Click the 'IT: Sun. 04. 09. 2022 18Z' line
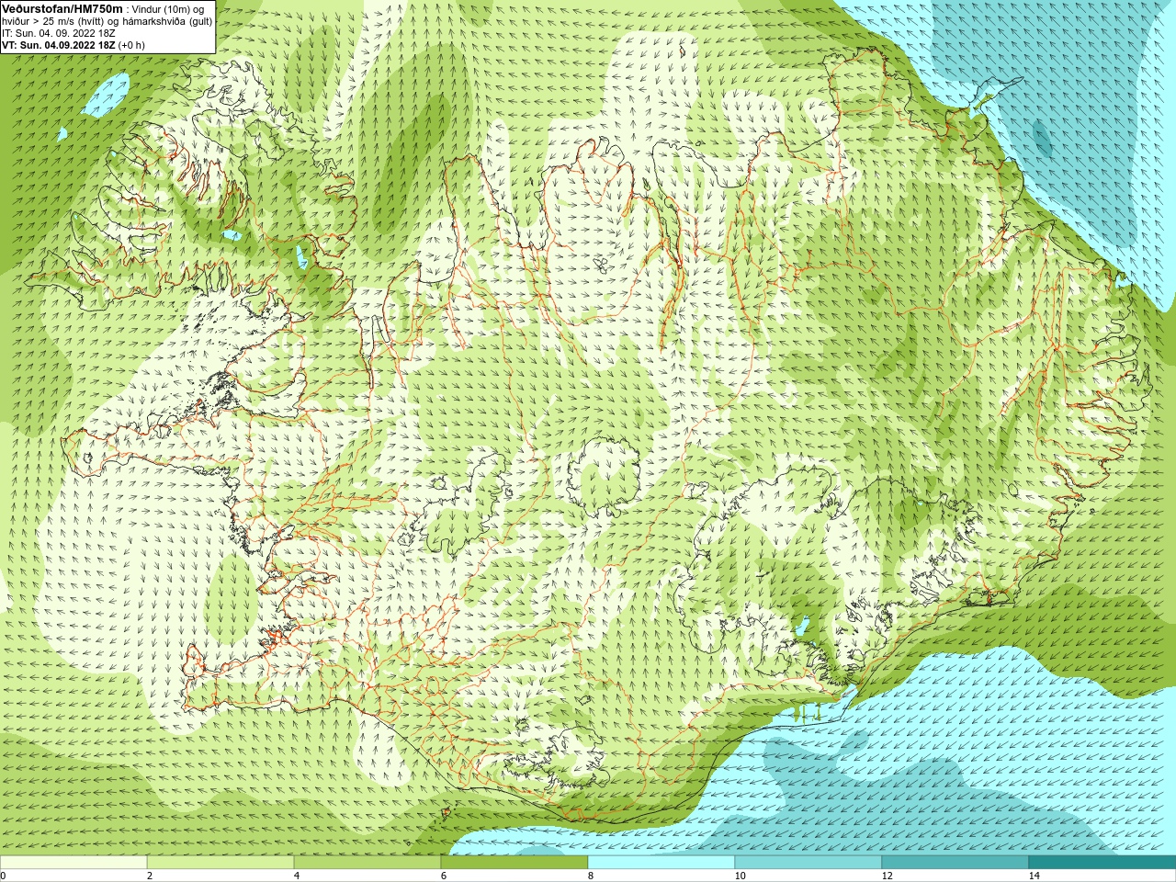This screenshot has height=882, width=1176. (58, 33)
